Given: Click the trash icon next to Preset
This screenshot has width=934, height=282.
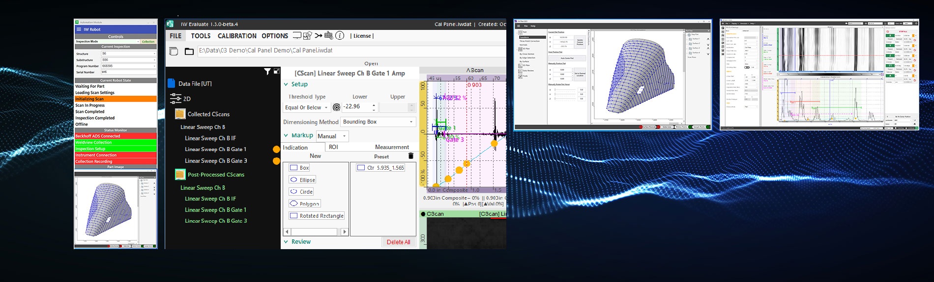Looking at the screenshot, I should tap(411, 156).
